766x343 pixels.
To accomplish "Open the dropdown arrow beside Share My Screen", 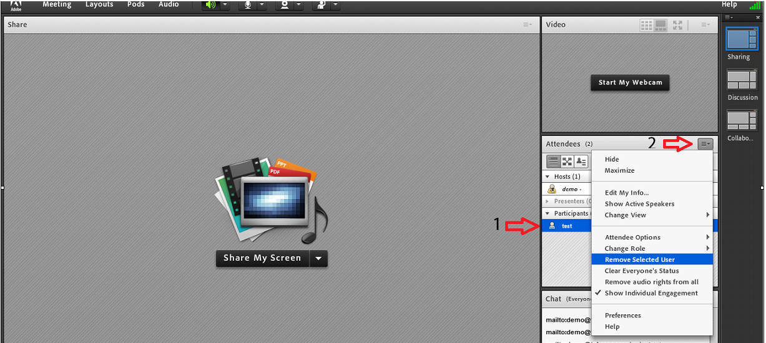I will (x=318, y=258).
